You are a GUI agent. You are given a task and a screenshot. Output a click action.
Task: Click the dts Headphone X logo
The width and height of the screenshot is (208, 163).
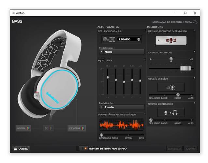click(x=109, y=39)
